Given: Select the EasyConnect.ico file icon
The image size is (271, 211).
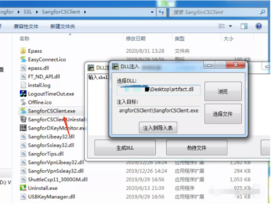Looking at the screenshot, I should coord(23,59).
